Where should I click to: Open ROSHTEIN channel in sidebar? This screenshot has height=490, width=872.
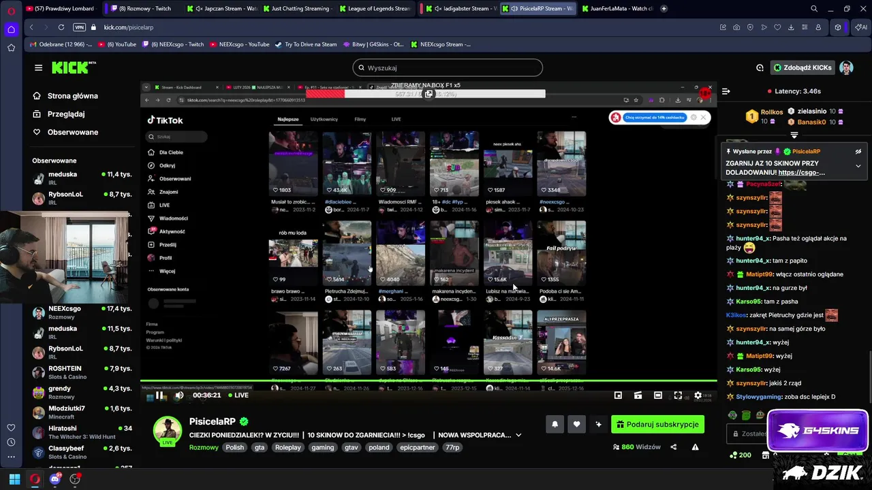click(82, 372)
